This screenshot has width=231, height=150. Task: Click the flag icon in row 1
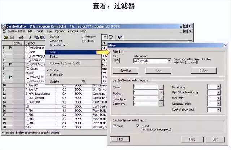coord(10,47)
